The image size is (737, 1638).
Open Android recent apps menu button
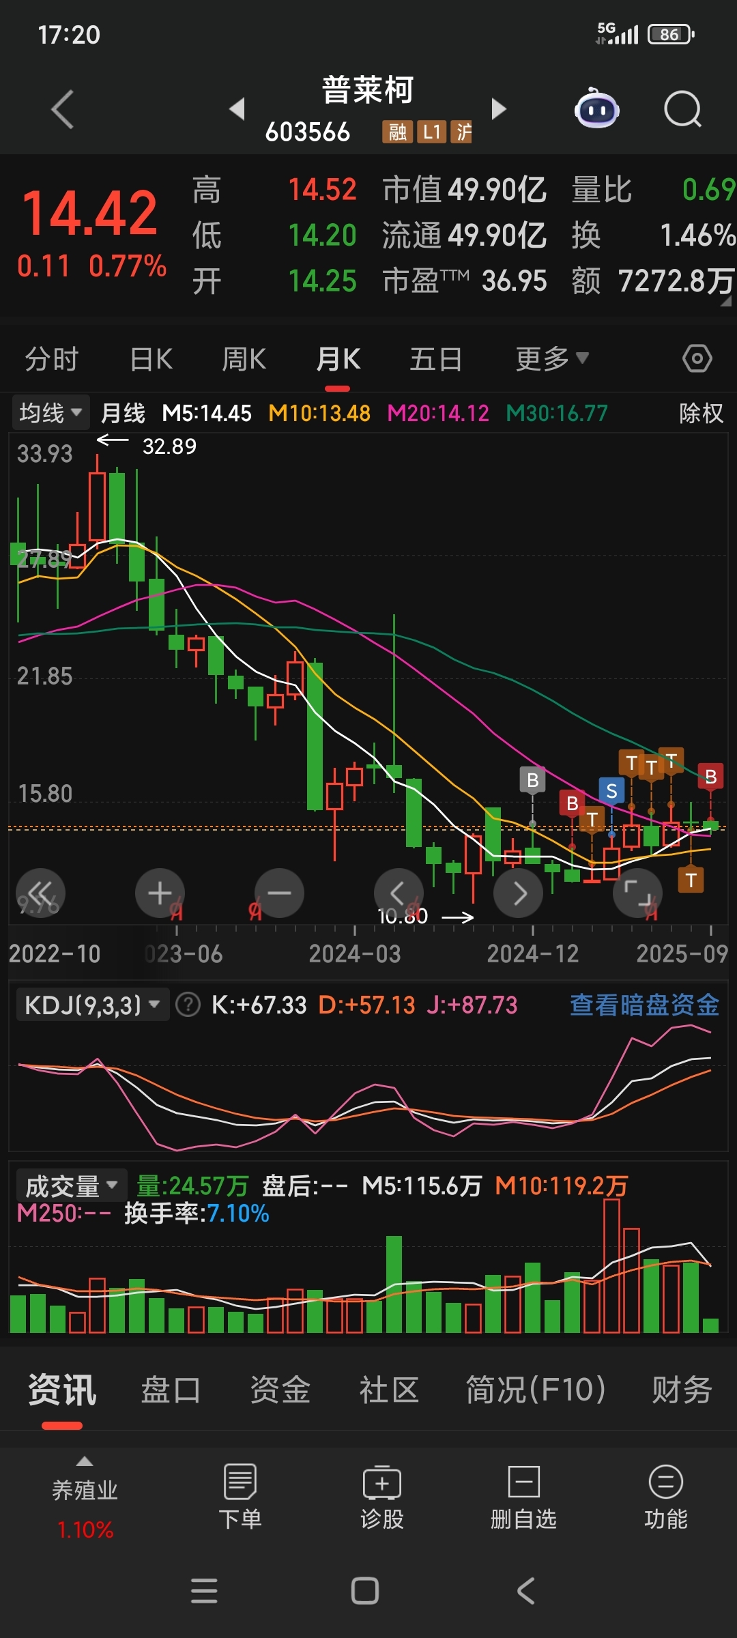click(204, 1591)
